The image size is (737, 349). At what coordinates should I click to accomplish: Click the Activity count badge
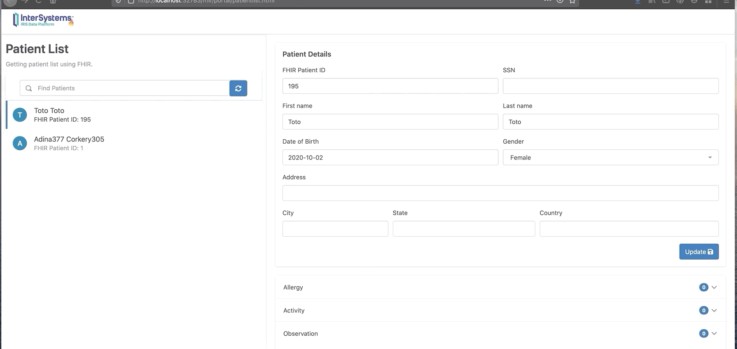(x=703, y=311)
